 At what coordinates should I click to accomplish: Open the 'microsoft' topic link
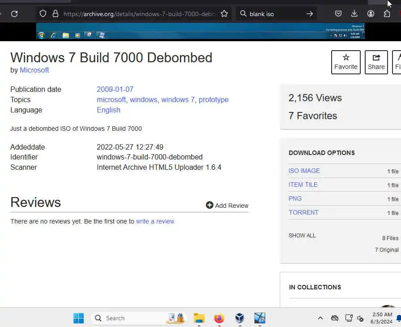tap(111, 99)
